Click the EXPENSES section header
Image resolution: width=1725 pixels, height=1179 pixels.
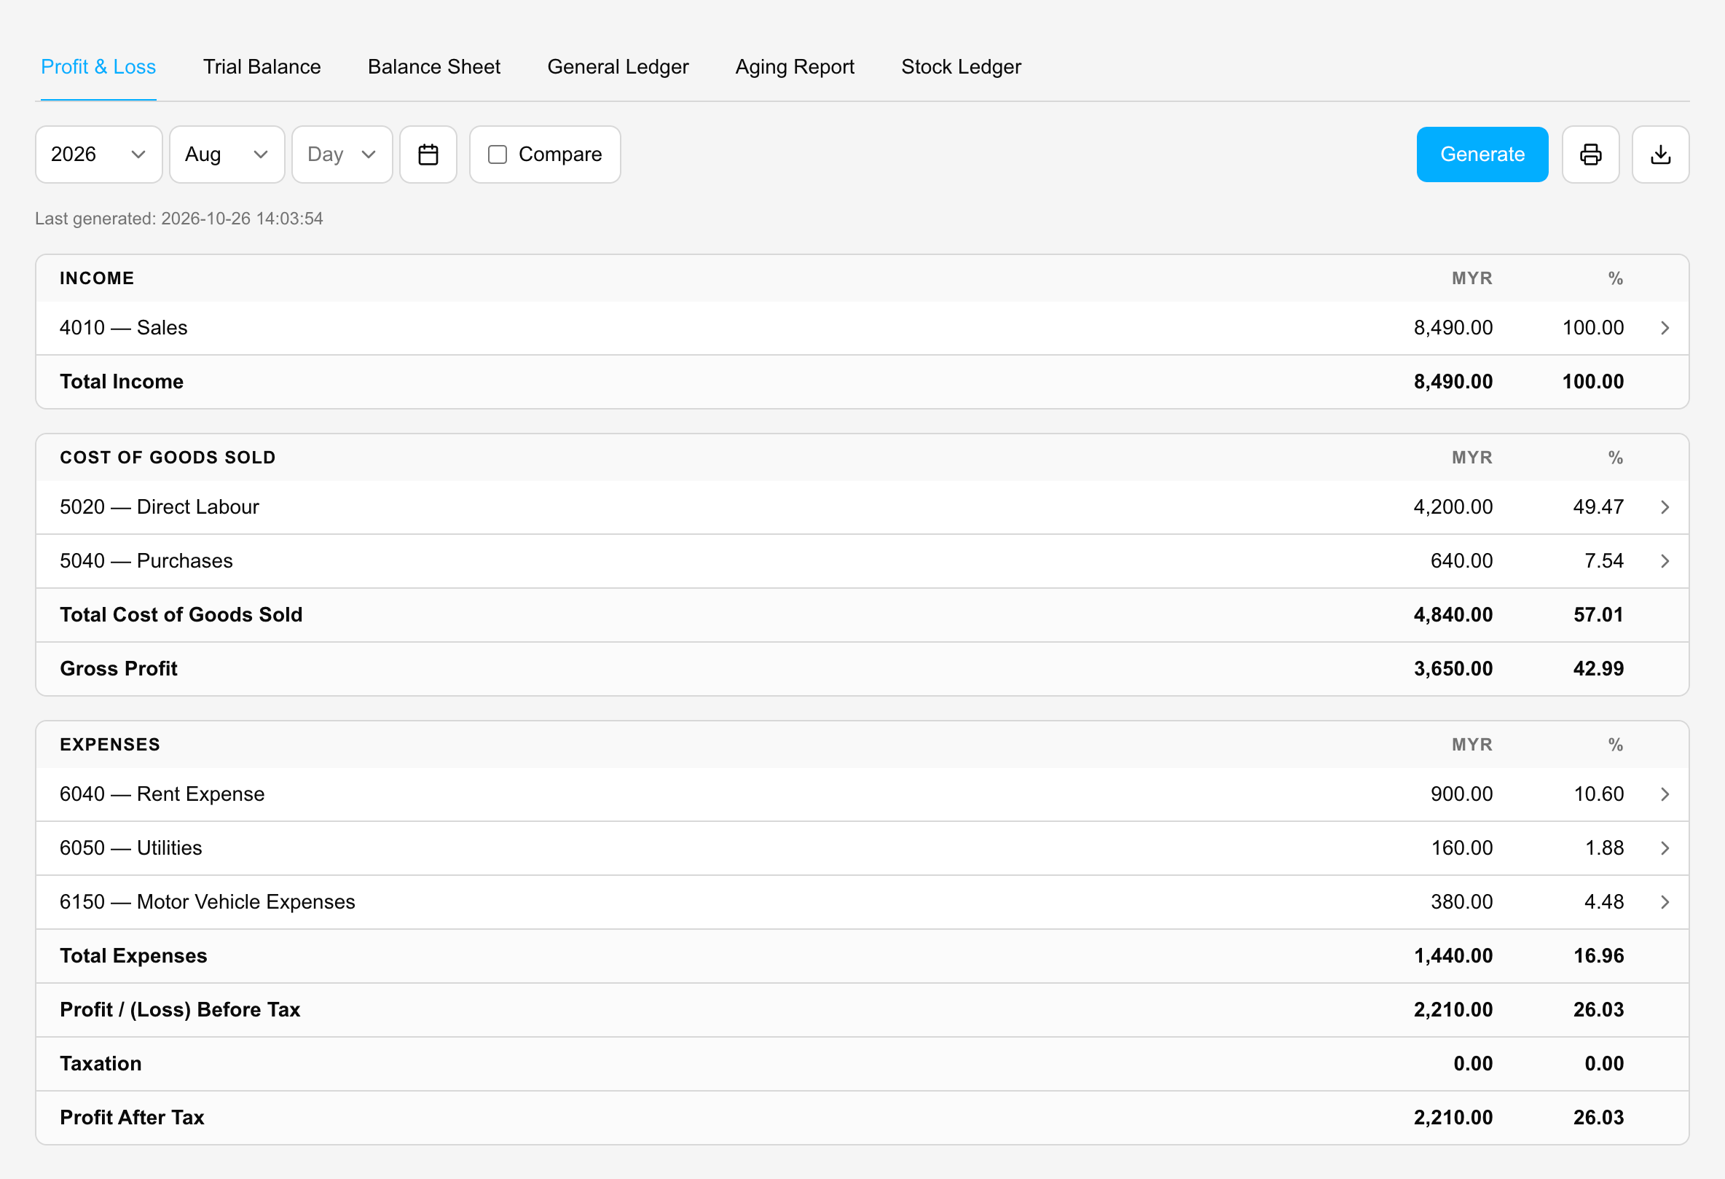[x=110, y=745]
